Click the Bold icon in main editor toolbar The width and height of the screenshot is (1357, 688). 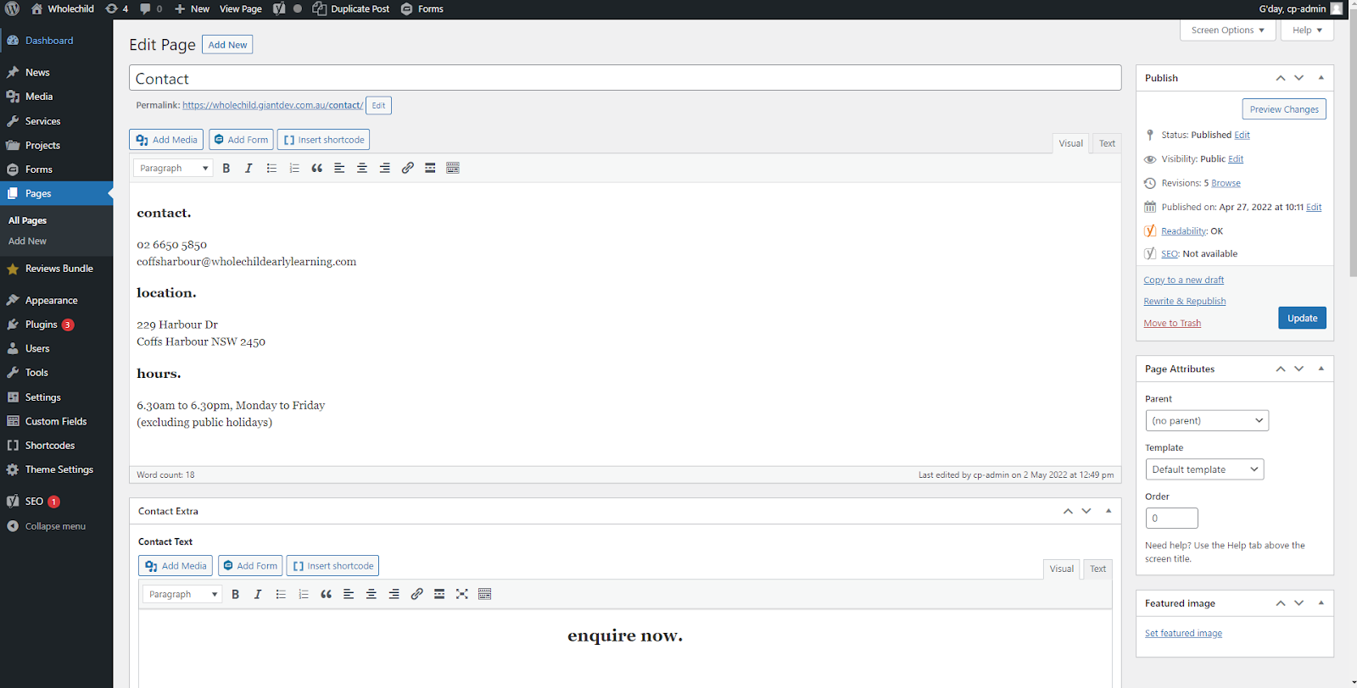tap(226, 169)
